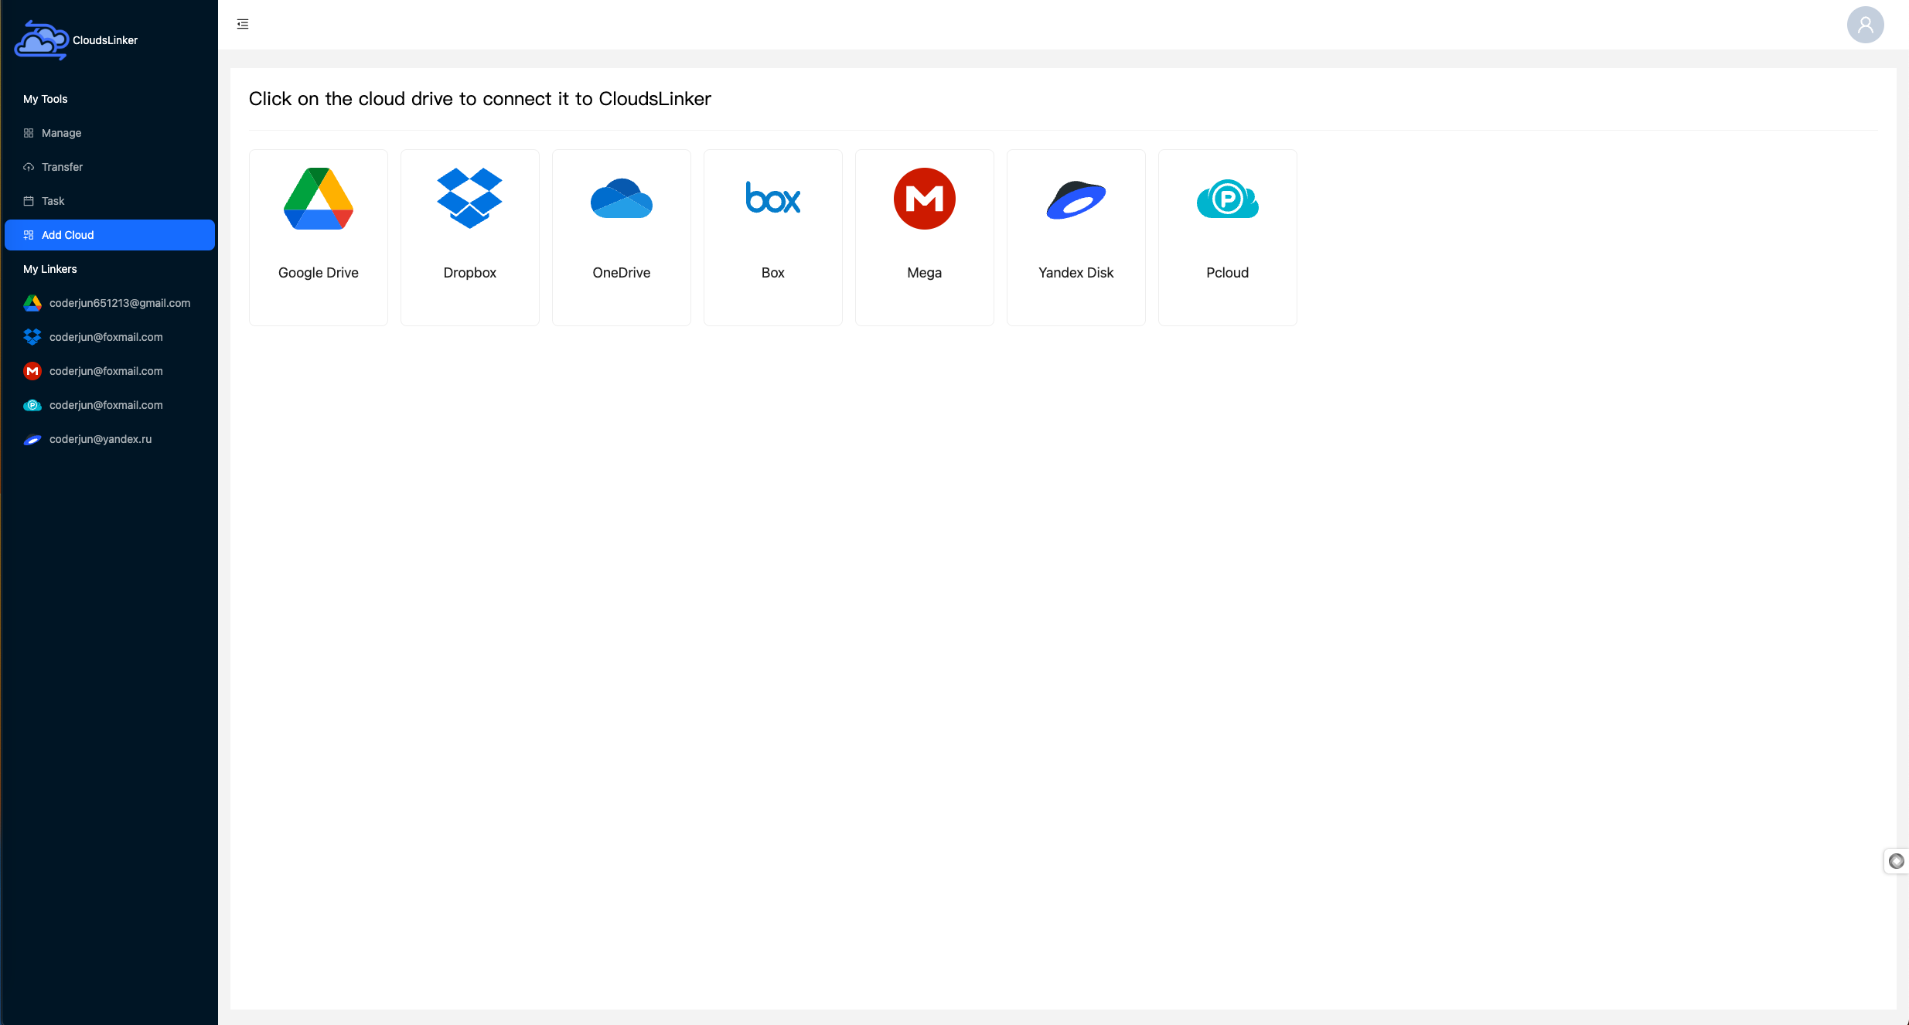Go to the Transfer menu item
Viewport: 1909px width, 1025px height.
point(110,167)
